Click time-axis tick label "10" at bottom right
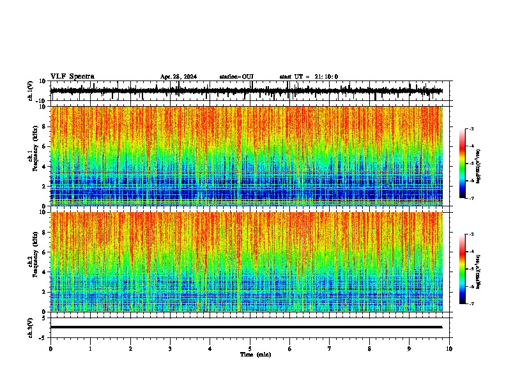This screenshot has width=506, height=391. click(449, 349)
